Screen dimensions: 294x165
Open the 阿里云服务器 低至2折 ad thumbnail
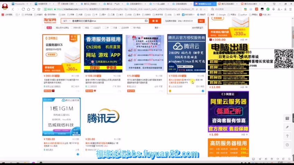pyautogui.click(x=228, y=111)
